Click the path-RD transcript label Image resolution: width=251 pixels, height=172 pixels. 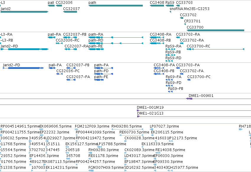click(x=96, y=40)
